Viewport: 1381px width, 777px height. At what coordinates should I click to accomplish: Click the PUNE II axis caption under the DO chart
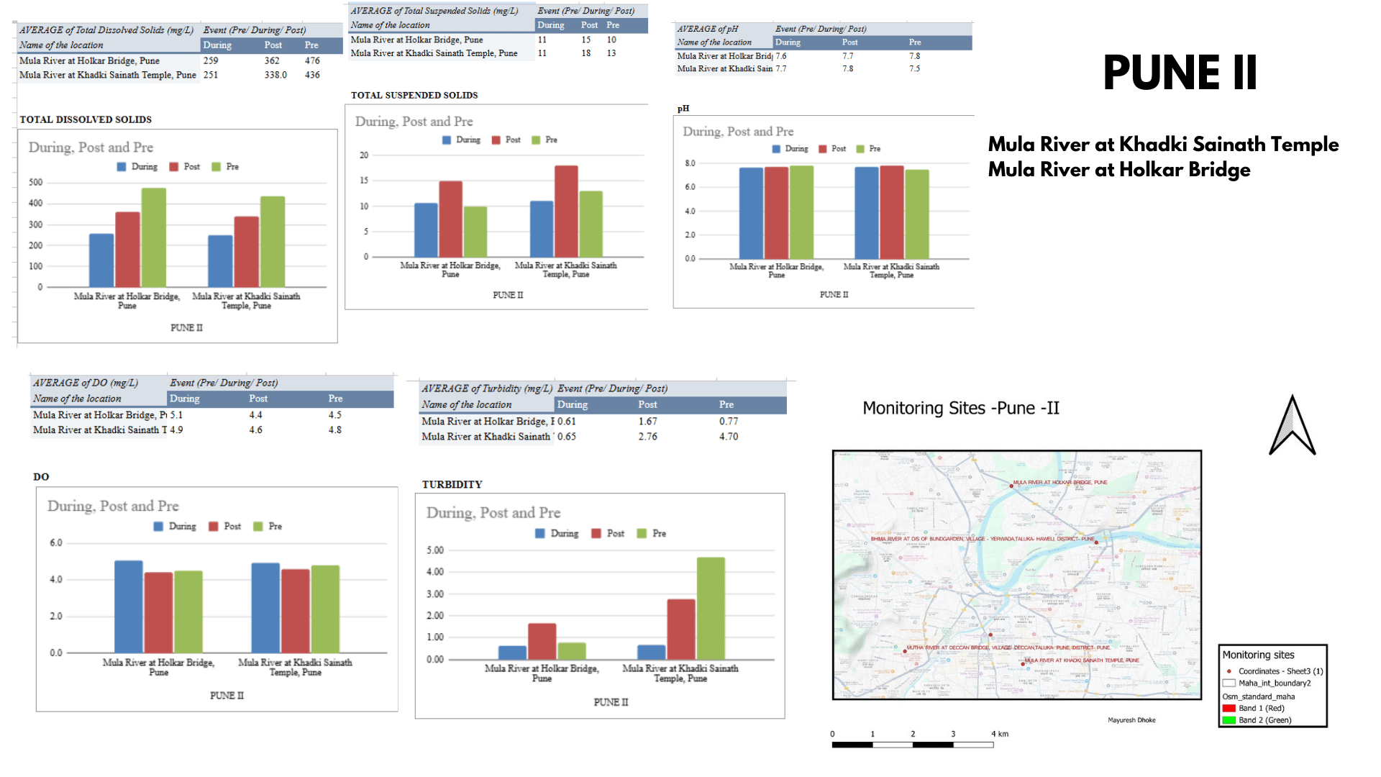click(227, 696)
